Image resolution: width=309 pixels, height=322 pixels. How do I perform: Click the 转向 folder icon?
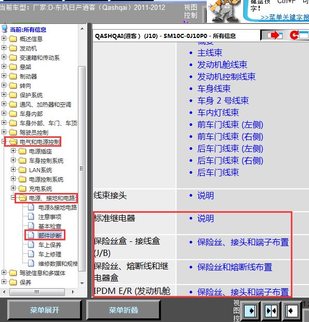point(13,85)
